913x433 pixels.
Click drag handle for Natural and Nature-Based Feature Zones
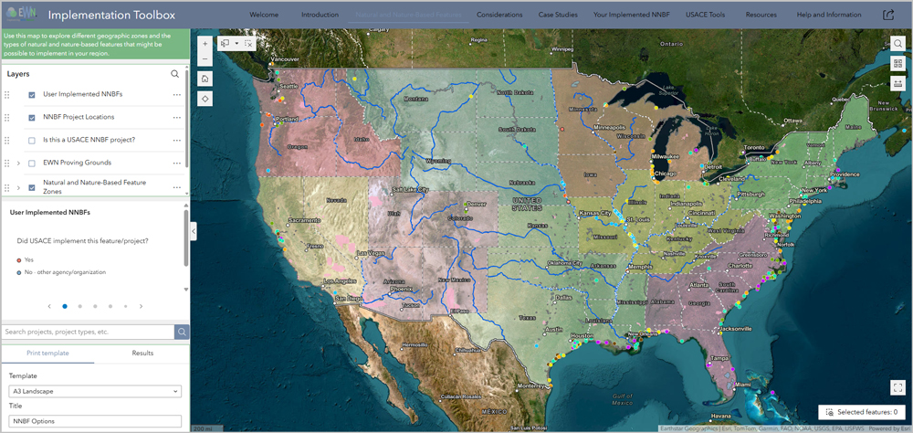[7, 187]
